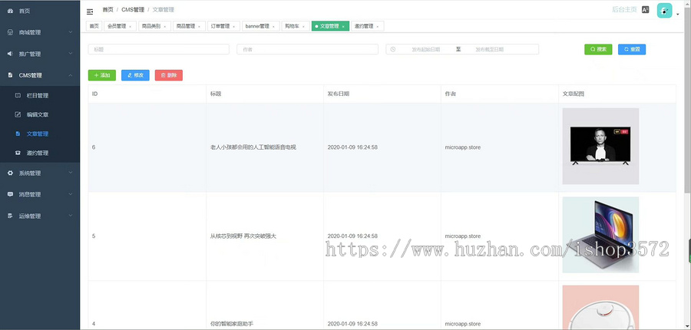Screen dimensions: 691x330
Task: Click the 推广管理 megaphone icon
Action: (11, 54)
